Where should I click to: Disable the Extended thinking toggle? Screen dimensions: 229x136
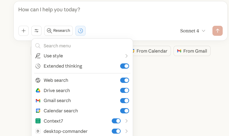125,66
